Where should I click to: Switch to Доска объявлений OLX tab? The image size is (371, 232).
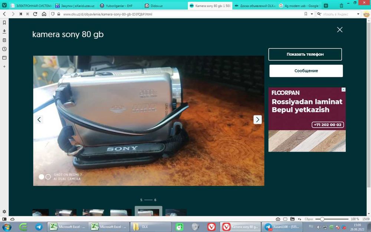click(255, 6)
